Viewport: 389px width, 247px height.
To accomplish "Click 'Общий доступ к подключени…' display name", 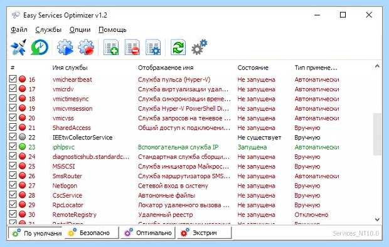I will [x=184, y=128].
